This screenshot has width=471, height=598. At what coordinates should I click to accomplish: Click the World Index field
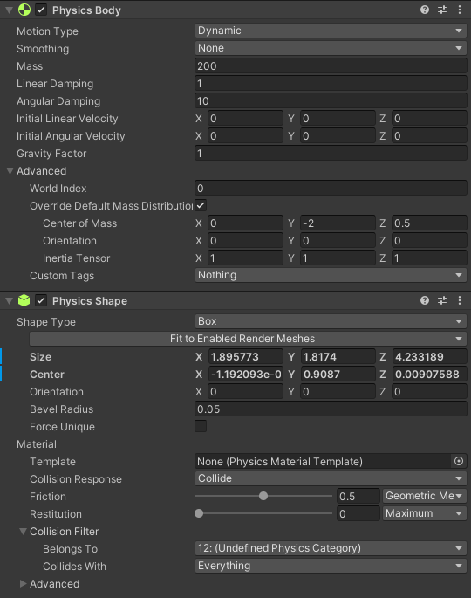pyautogui.click(x=331, y=189)
